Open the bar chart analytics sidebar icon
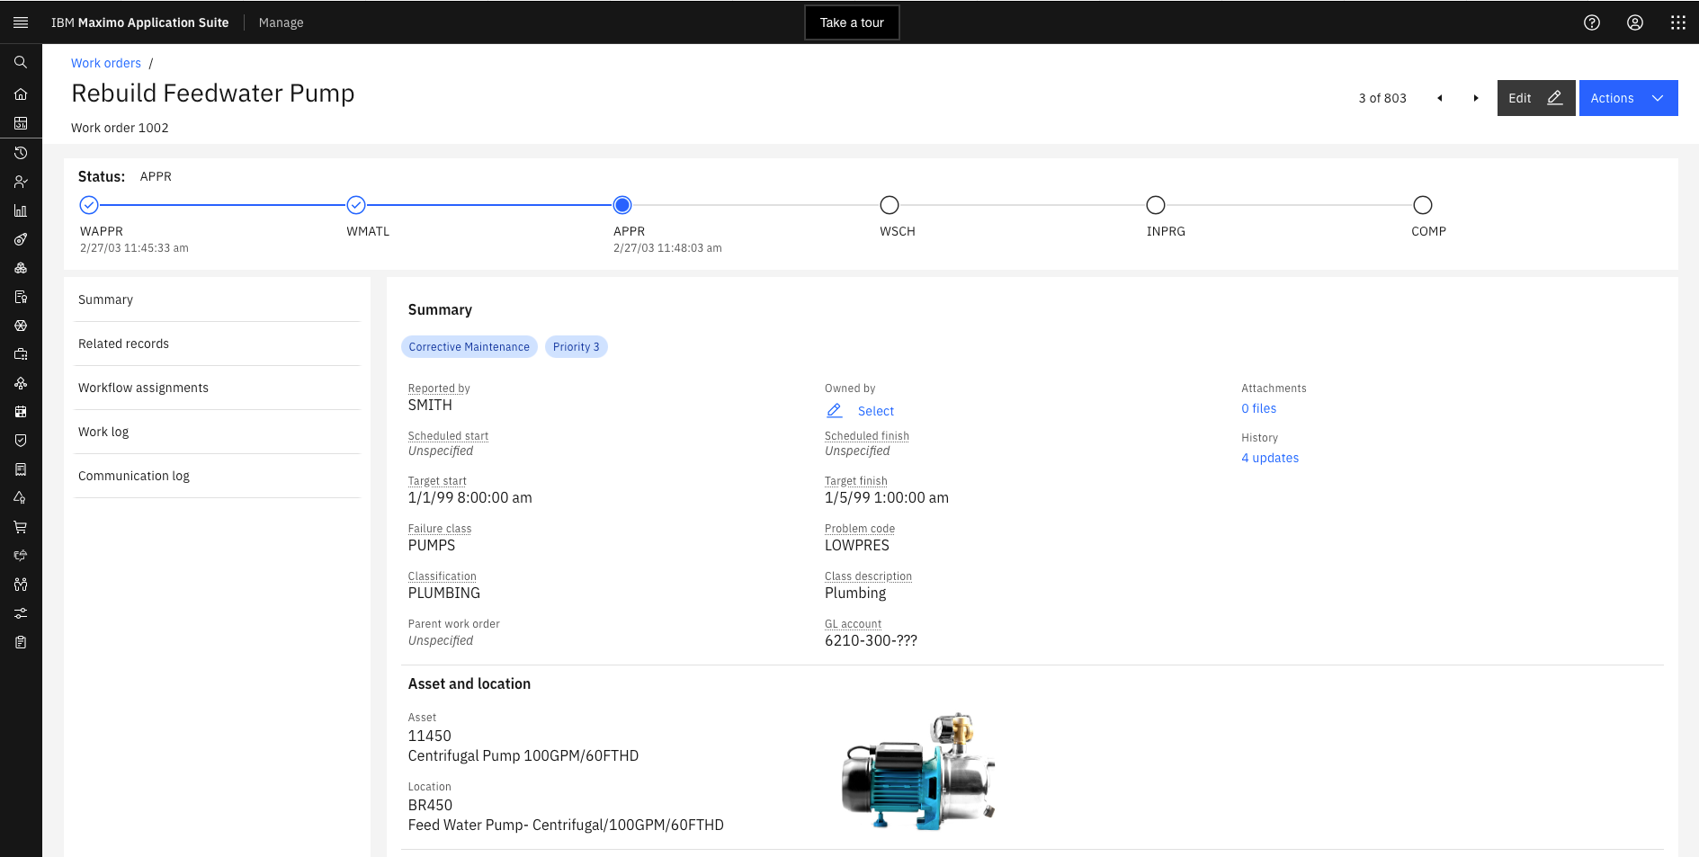Viewport: 1699px width, 857px height. pyautogui.click(x=21, y=210)
